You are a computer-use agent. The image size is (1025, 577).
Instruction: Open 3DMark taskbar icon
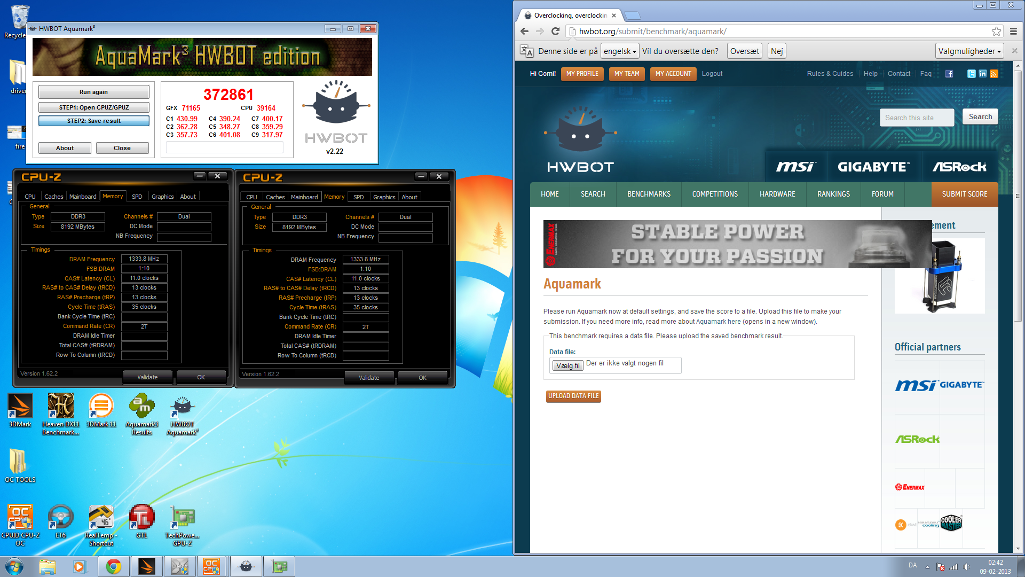pos(146,566)
